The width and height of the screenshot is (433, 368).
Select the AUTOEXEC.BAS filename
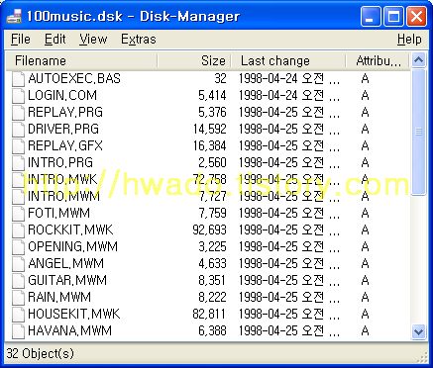tap(74, 79)
